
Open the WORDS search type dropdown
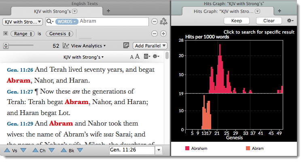(x=67, y=21)
